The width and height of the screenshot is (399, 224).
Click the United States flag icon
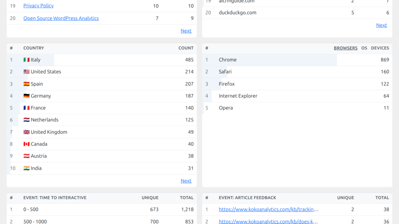pos(27,72)
